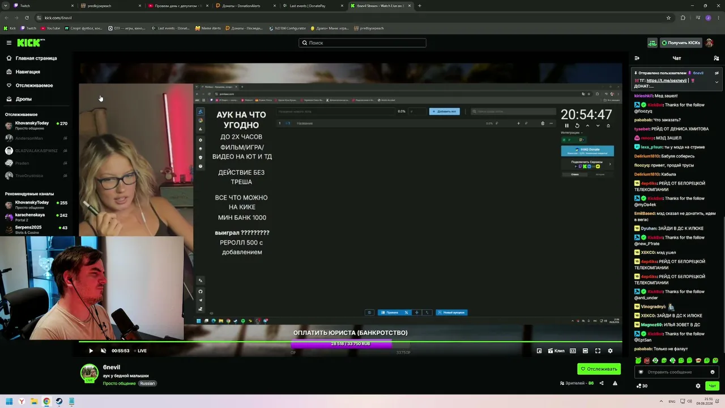
Task: Play the stream video
Action: coord(91,351)
